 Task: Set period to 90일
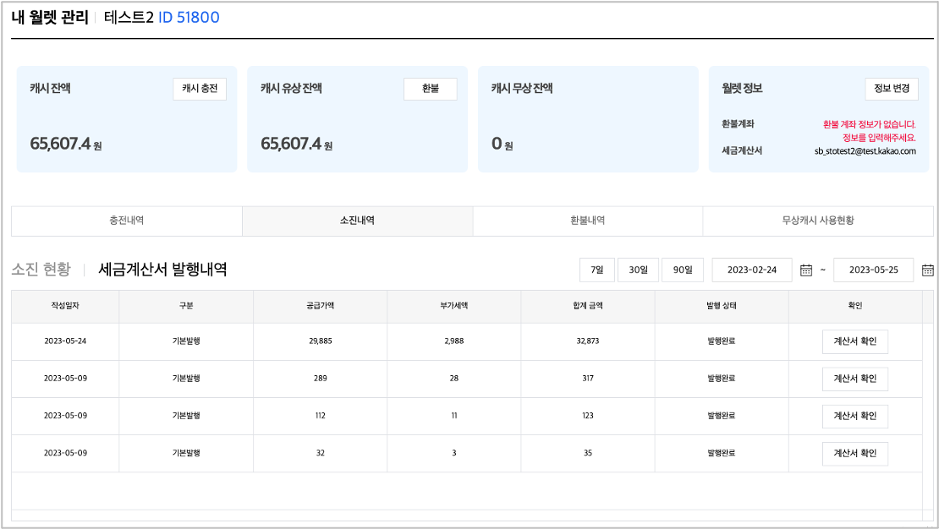pos(682,270)
